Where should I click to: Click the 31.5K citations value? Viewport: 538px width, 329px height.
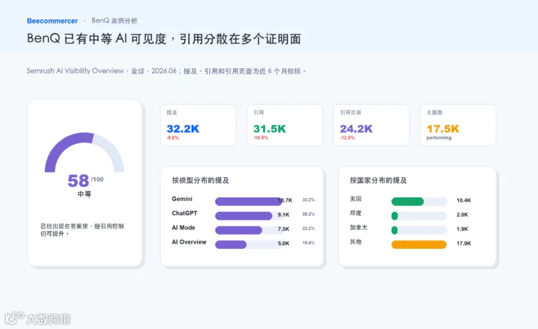point(270,129)
